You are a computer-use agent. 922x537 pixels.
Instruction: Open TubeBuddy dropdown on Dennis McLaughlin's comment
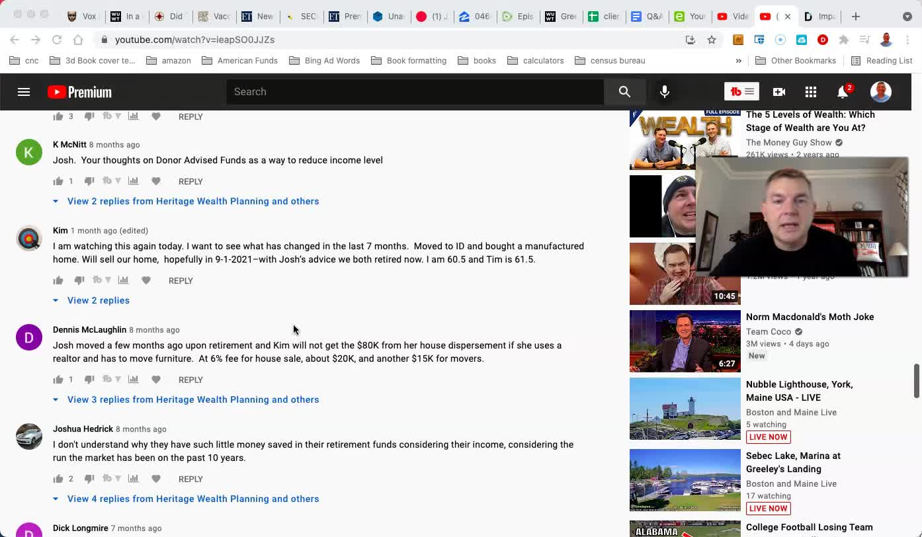(x=111, y=380)
